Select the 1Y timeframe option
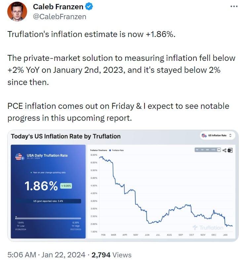The width and height of the screenshot is (239, 261). (x=219, y=150)
